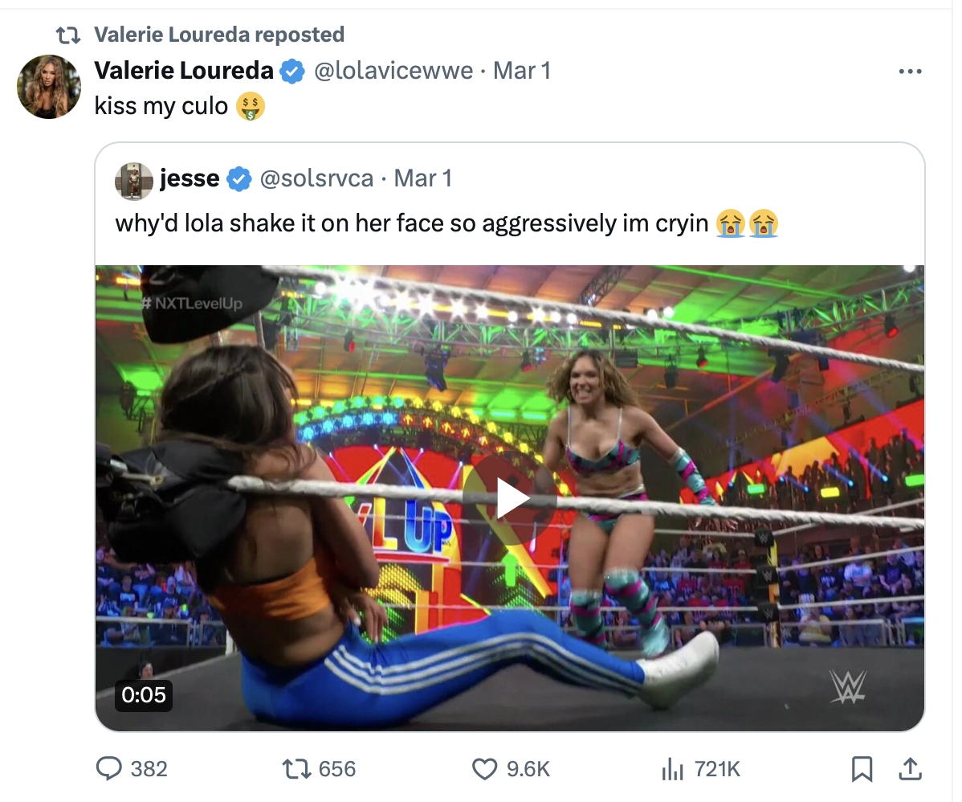
Task: Repost this tweet using the retweet icon
Action: [296, 769]
